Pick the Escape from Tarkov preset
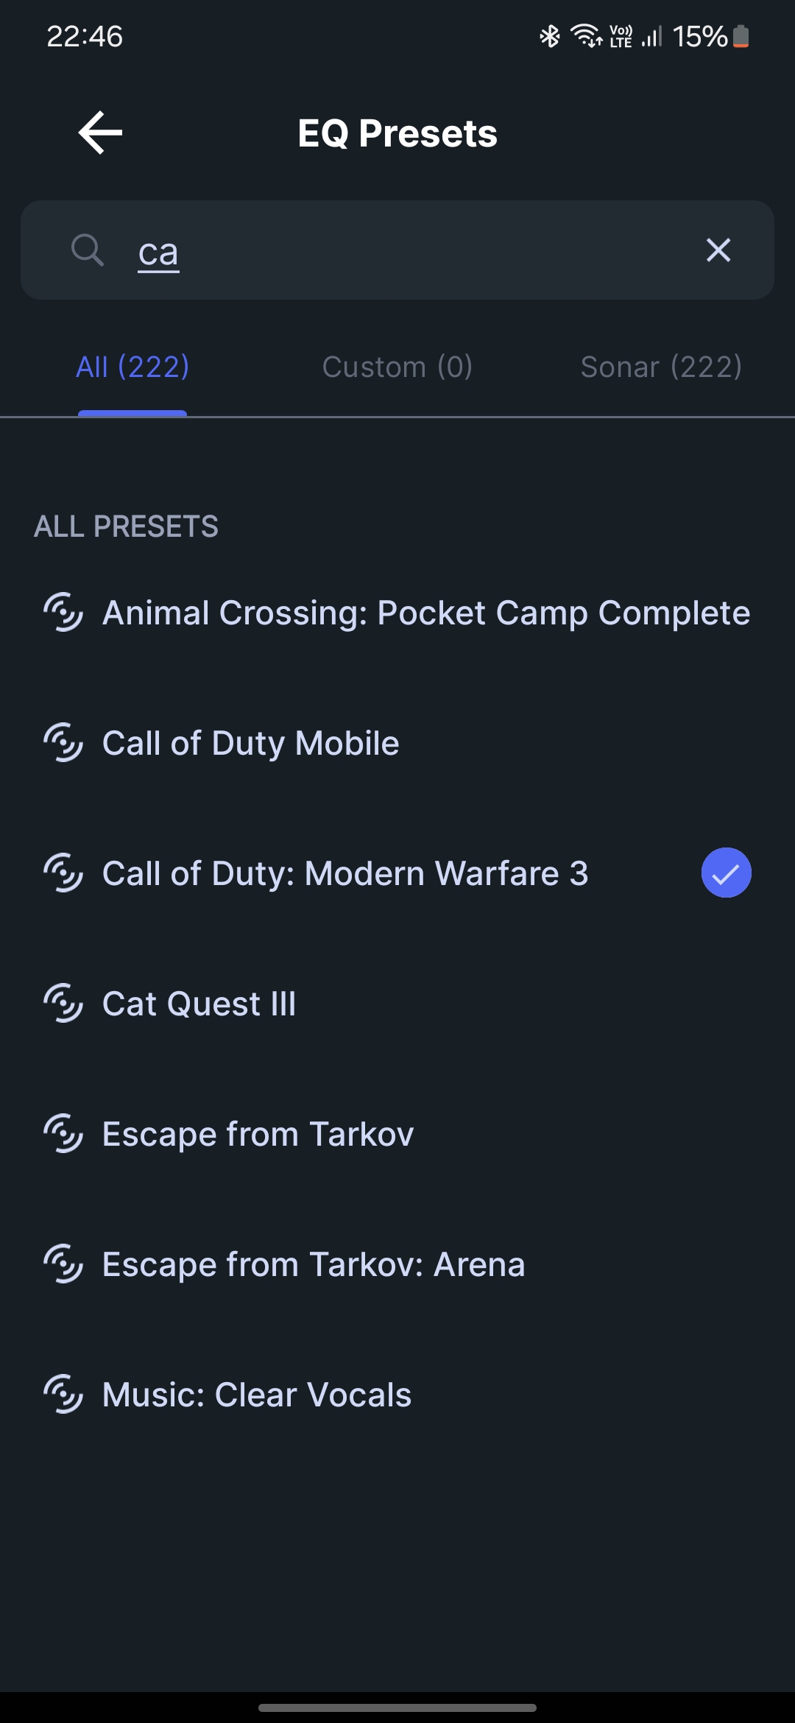The width and height of the screenshot is (795, 1723). [397, 1134]
